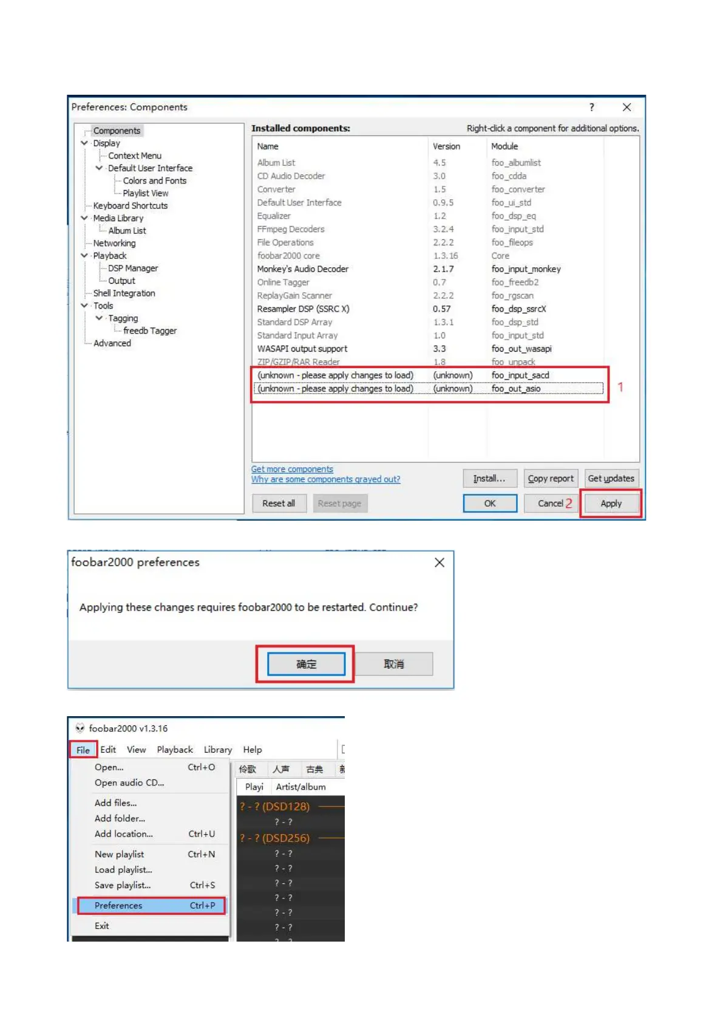Select the CD Audio Decoder component
Image resolution: width=723 pixels, height=1023 pixels.
428,176
